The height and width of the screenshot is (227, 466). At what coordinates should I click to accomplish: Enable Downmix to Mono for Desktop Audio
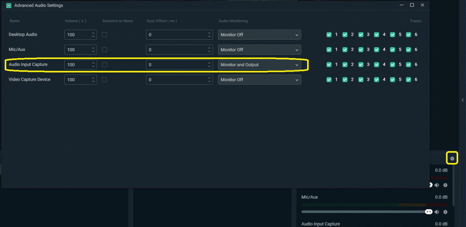(105, 35)
